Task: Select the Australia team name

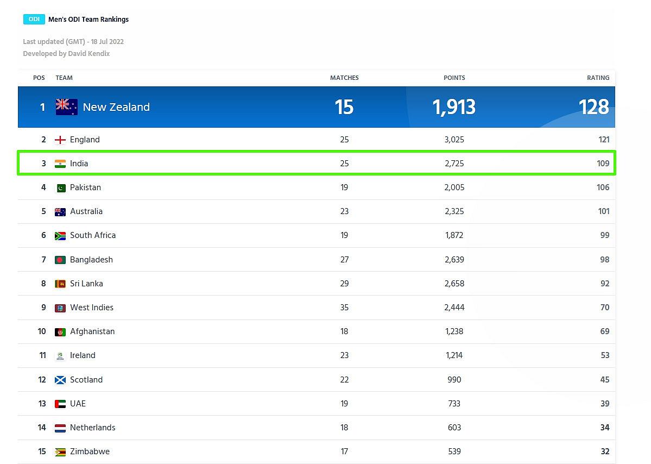Action: (x=86, y=211)
